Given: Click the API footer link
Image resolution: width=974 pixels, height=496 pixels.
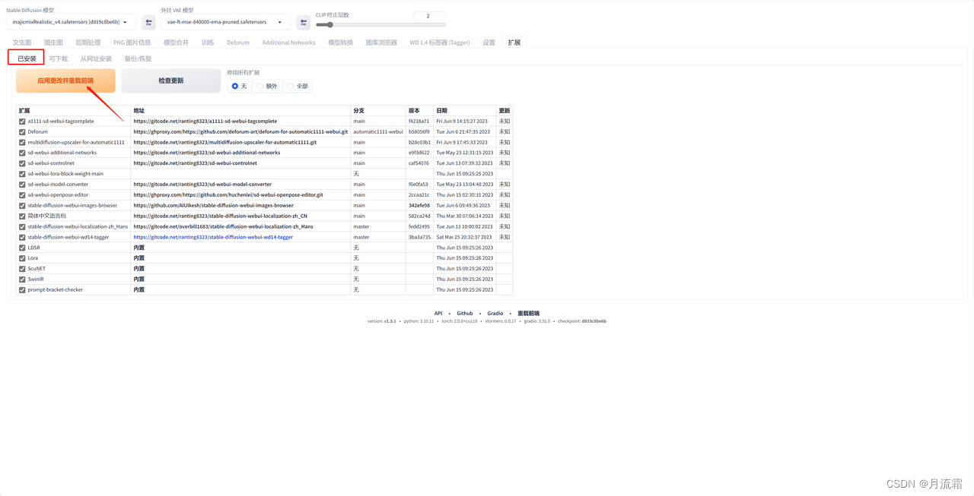Looking at the screenshot, I should click(438, 313).
